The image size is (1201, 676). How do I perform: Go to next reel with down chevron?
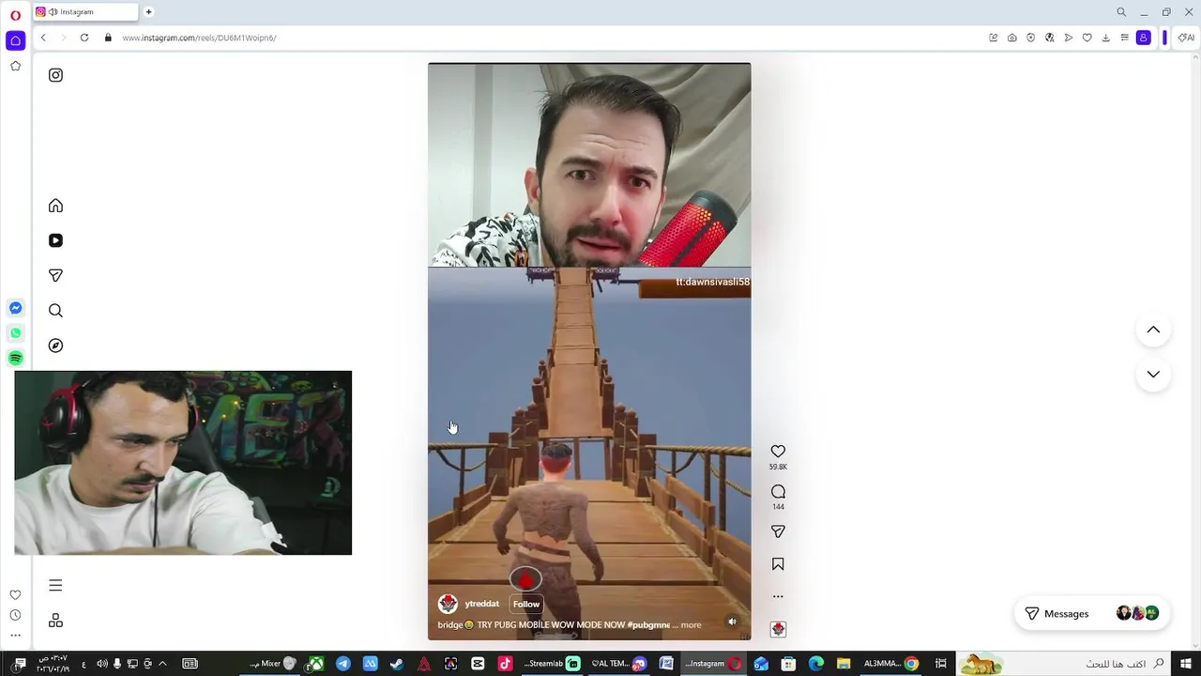pos(1153,374)
